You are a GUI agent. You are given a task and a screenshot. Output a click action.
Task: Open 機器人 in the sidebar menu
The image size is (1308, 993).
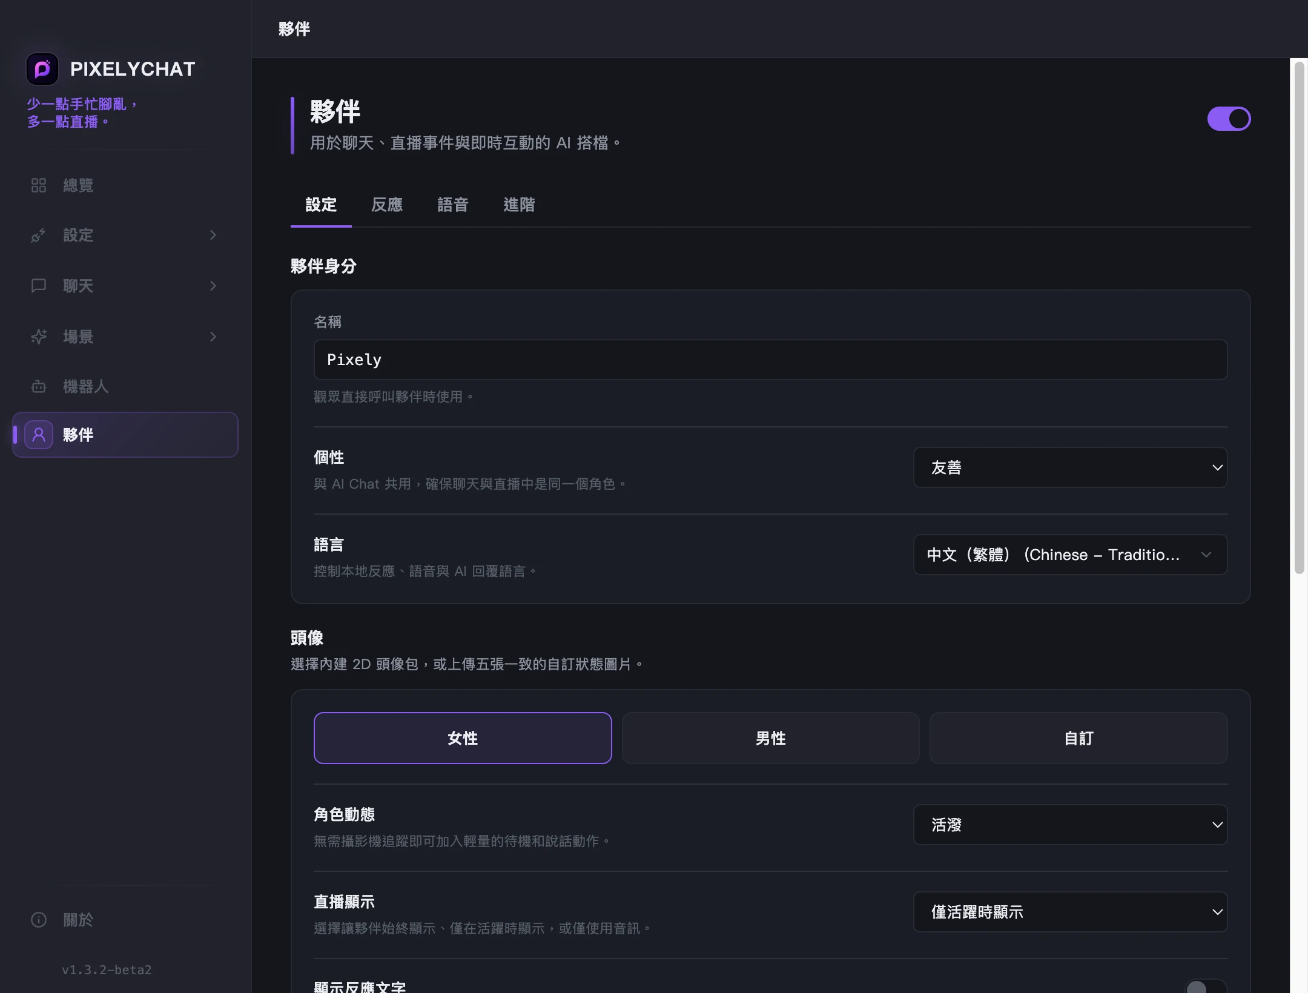[x=125, y=386]
